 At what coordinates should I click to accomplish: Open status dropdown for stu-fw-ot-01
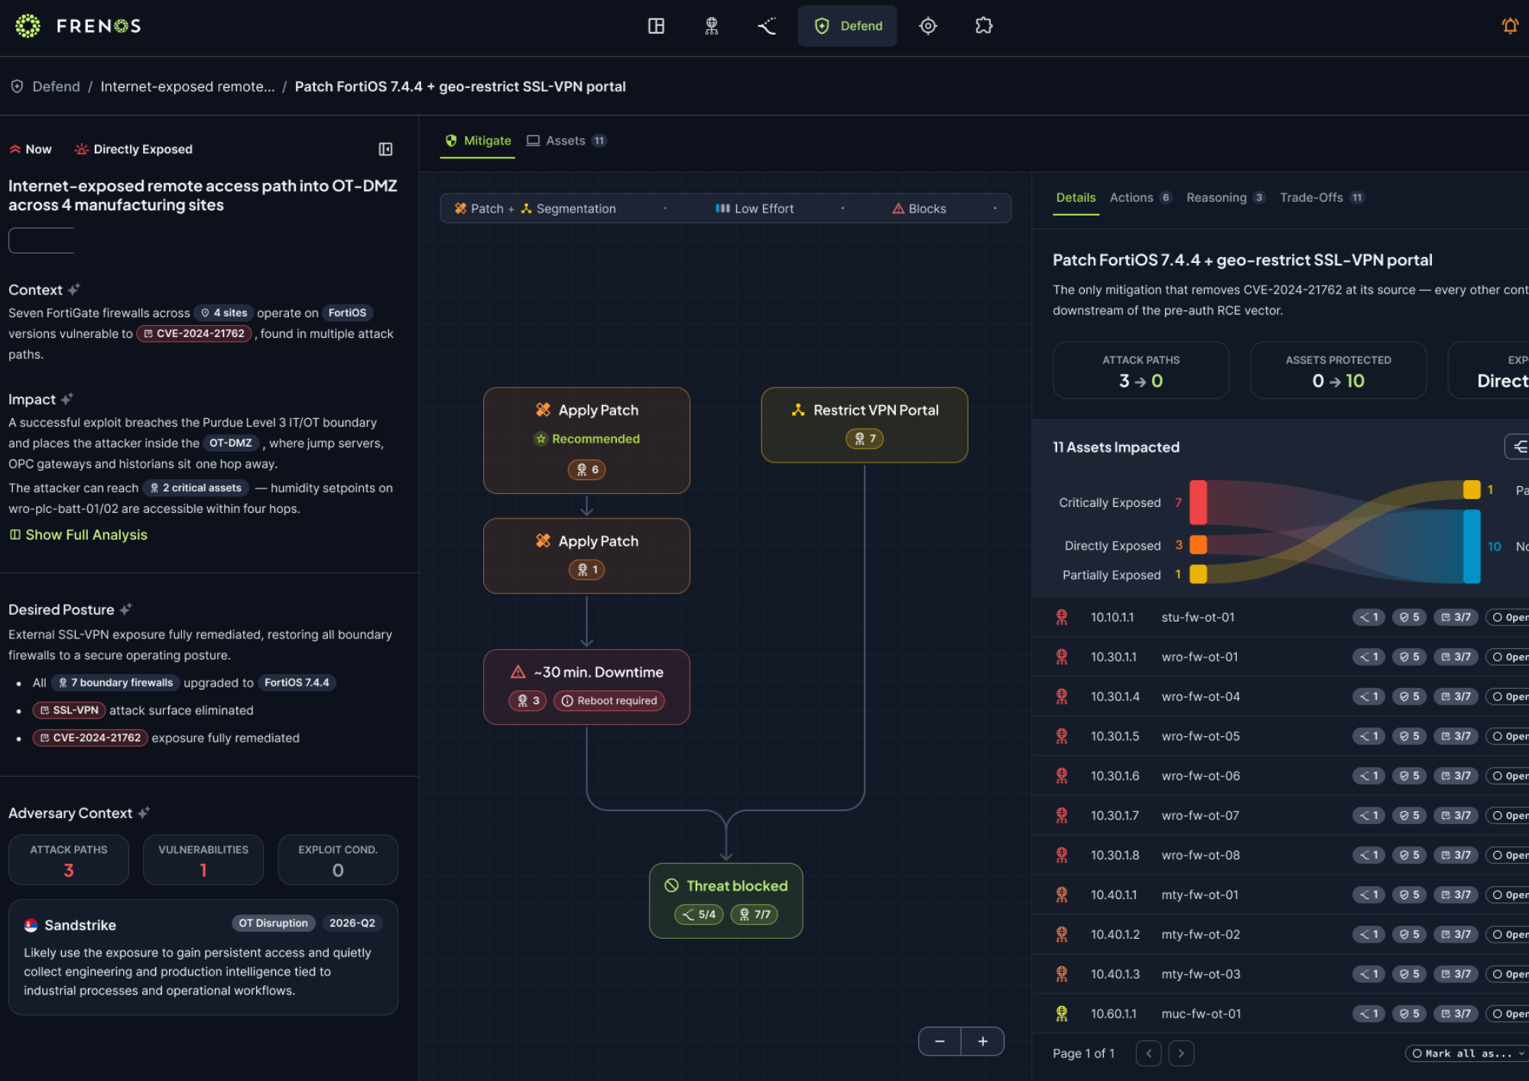[x=1508, y=617]
